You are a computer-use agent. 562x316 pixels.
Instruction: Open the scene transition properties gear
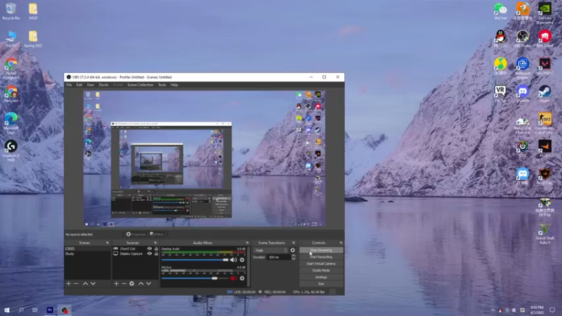293,250
